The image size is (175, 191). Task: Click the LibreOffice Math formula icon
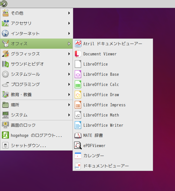click(78, 115)
